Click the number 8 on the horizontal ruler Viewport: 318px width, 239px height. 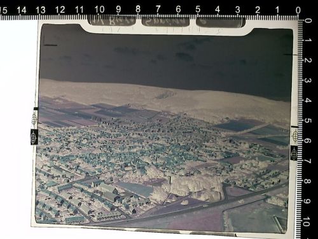tap(138, 9)
